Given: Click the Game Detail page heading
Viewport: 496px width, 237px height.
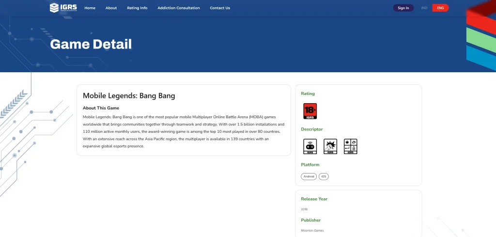Looking at the screenshot, I should [91, 44].
